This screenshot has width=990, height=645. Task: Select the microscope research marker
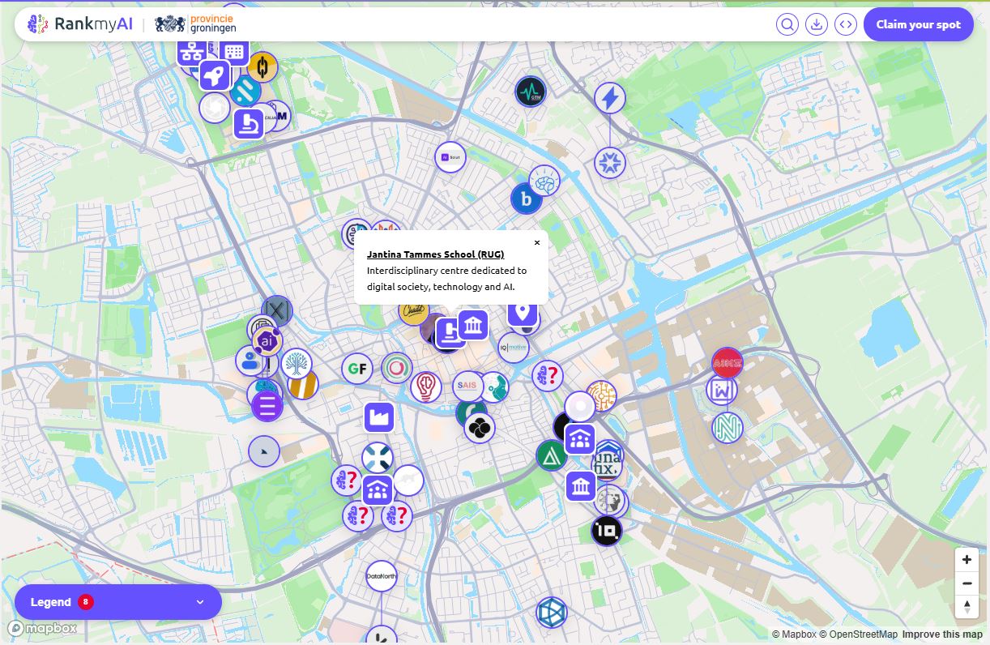(248, 123)
